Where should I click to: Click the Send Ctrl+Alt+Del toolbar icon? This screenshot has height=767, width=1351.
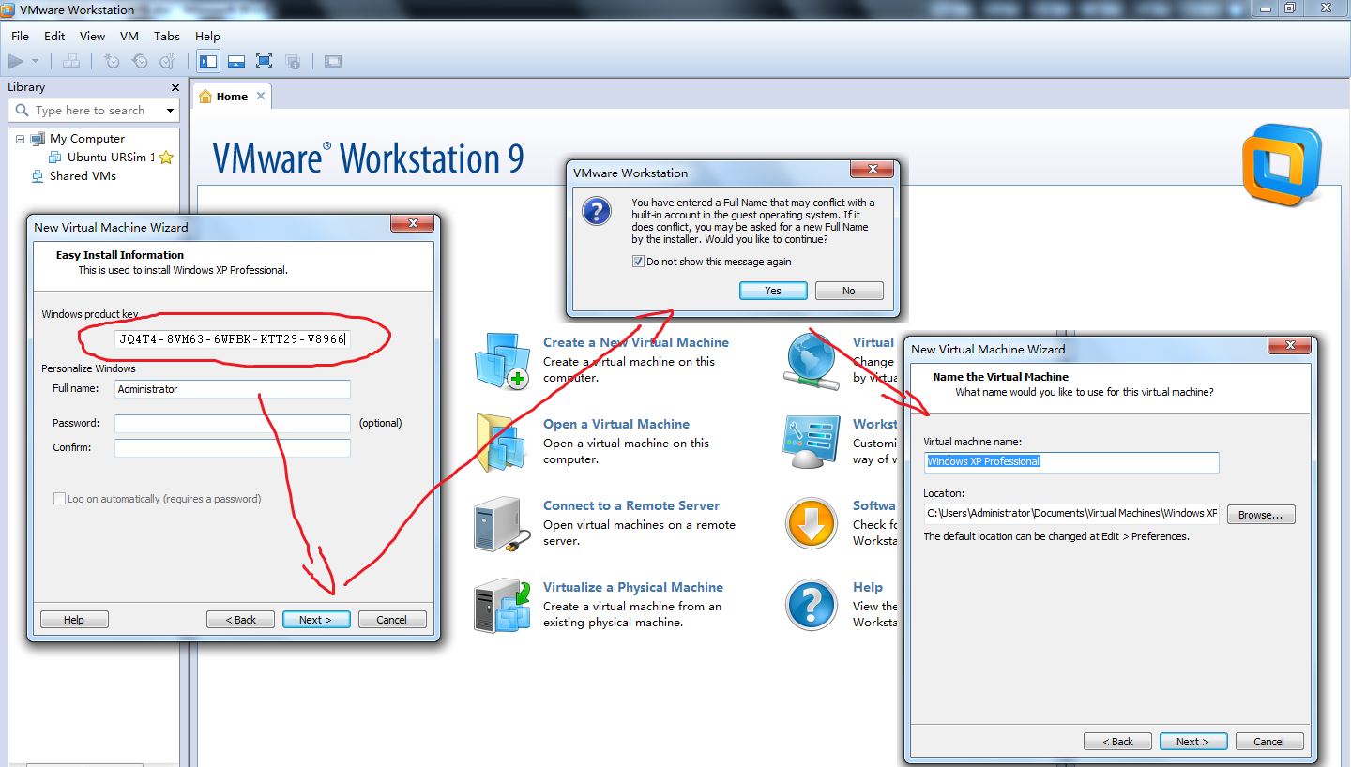tap(71, 61)
